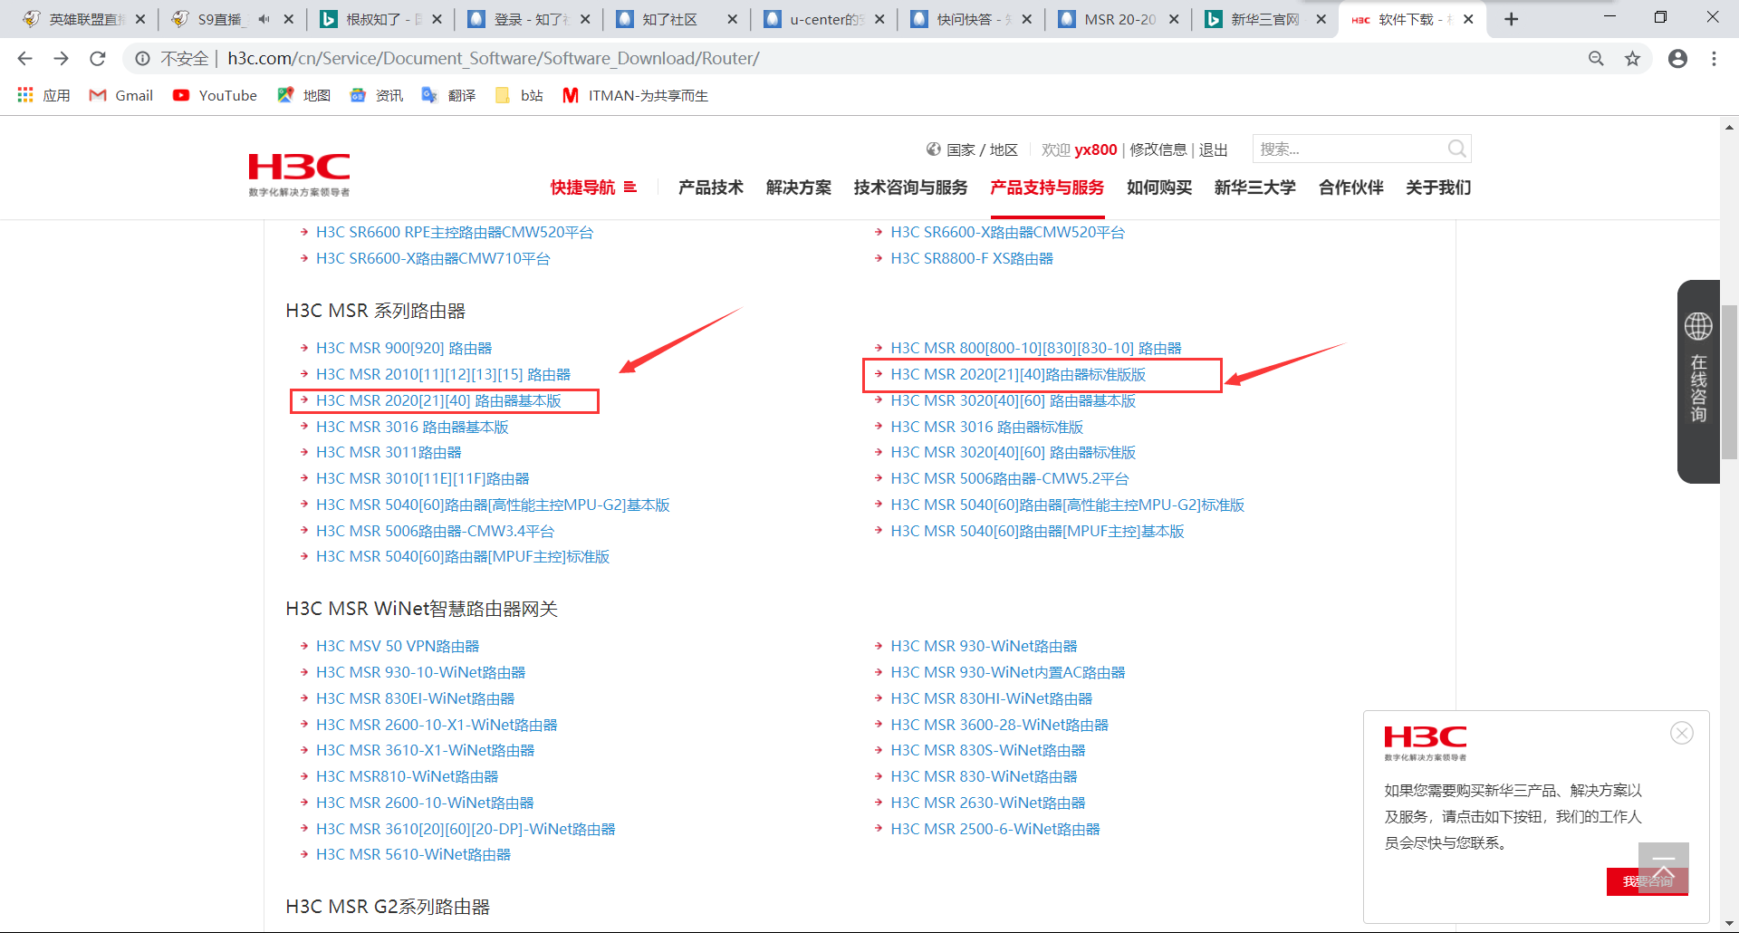Reload the current page

tap(98, 59)
